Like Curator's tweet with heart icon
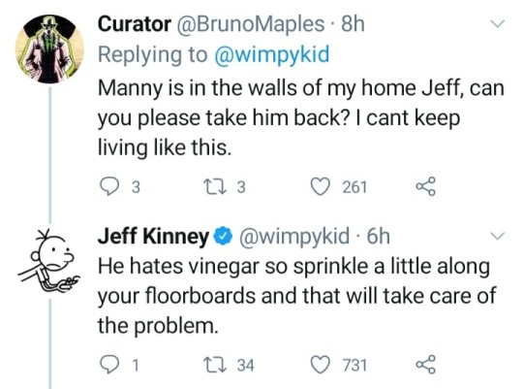Image resolution: width=523 pixels, height=389 pixels. tap(320, 187)
